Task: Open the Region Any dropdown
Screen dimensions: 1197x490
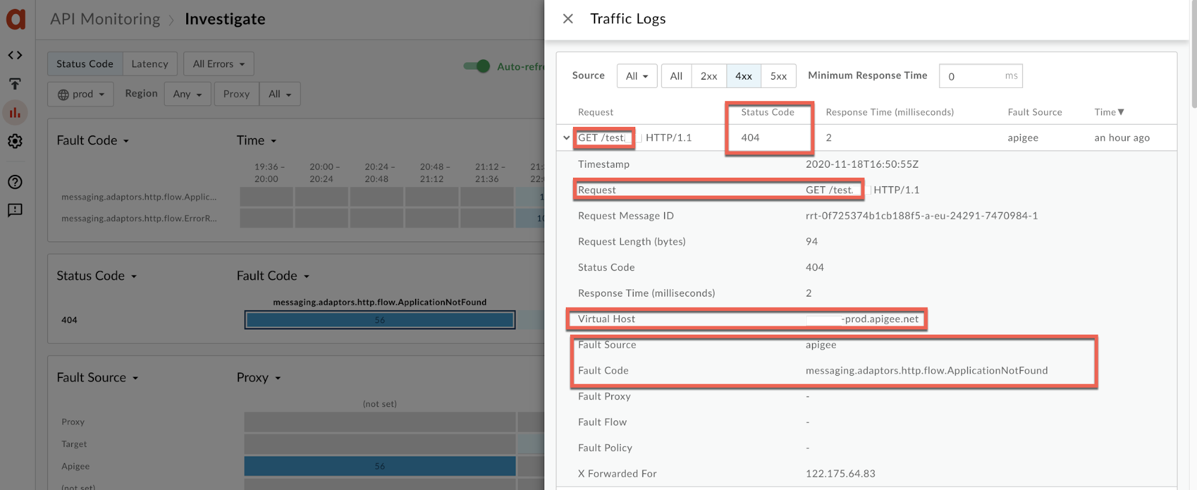Action: click(187, 94)
